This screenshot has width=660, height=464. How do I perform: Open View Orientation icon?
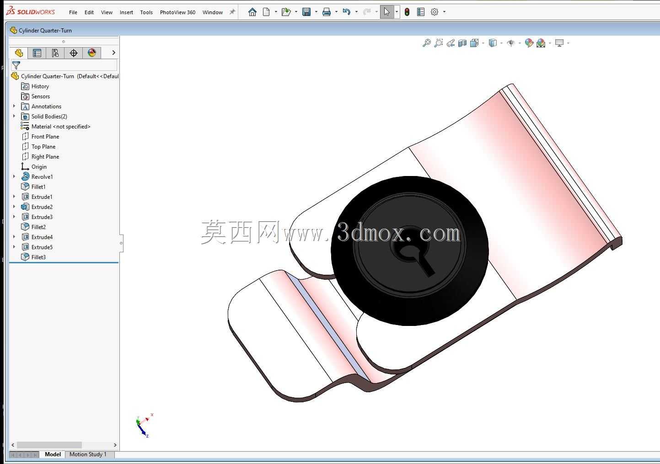[474, 43]
